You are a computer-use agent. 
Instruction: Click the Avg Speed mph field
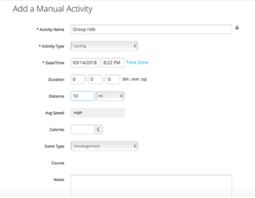tap(97, 113)
